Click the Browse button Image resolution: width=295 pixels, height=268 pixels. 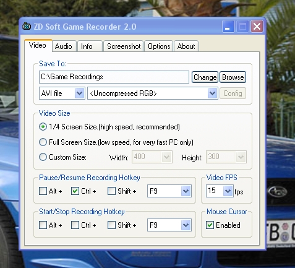point(233,77)
